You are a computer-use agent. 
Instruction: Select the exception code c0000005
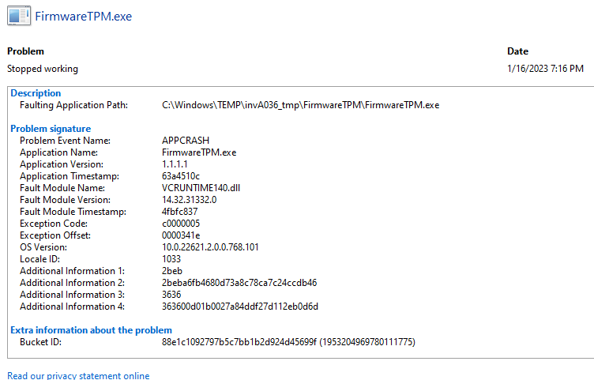click(x=185, y=224)
